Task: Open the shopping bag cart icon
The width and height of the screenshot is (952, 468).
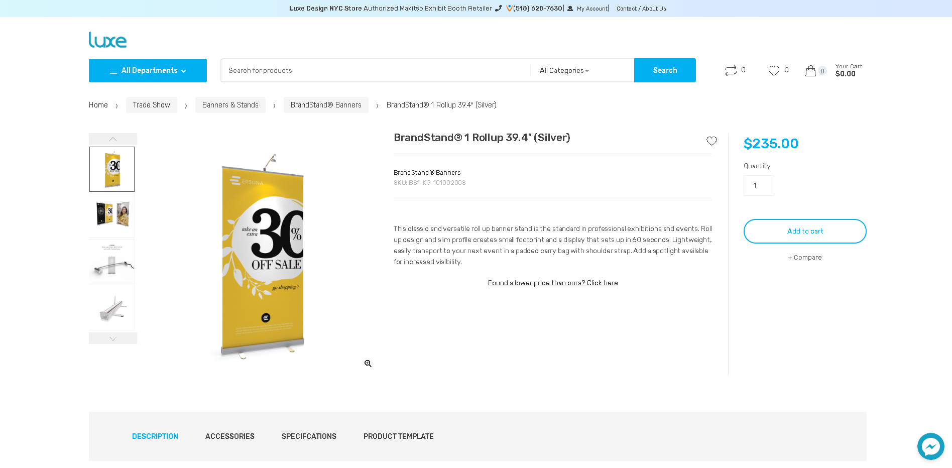Action: click(810, 71)
